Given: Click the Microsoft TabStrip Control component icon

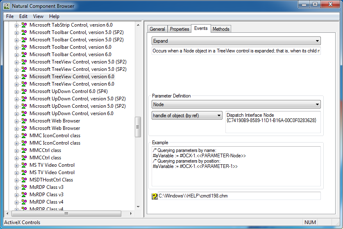Looking at the screenshot, I should pos(24,25).
